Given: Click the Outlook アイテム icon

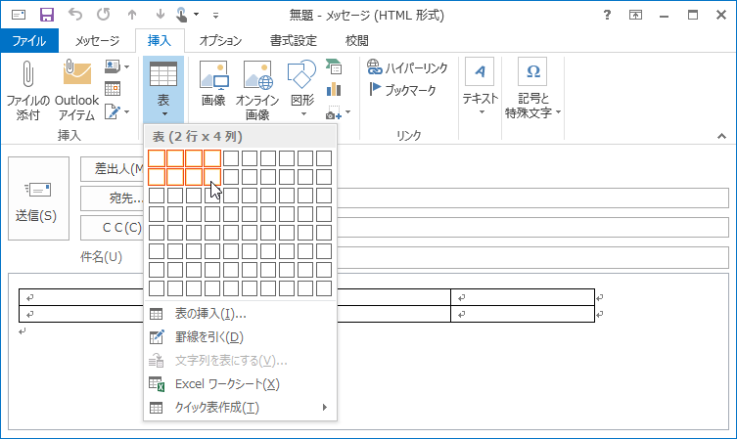Looking at the screenshot, I should 76,75.
